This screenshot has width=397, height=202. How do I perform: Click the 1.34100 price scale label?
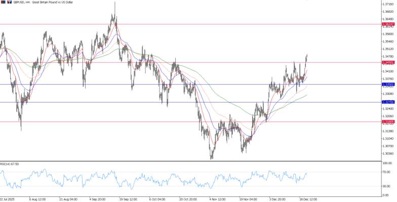click(x=389, y=72)
